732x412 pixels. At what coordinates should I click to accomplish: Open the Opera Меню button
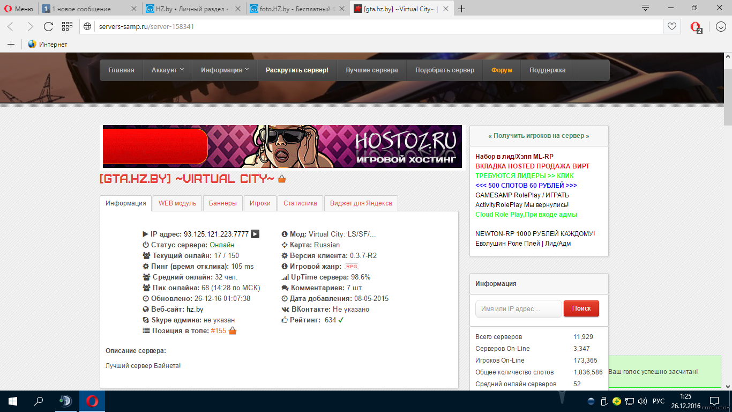coord(19,9)
